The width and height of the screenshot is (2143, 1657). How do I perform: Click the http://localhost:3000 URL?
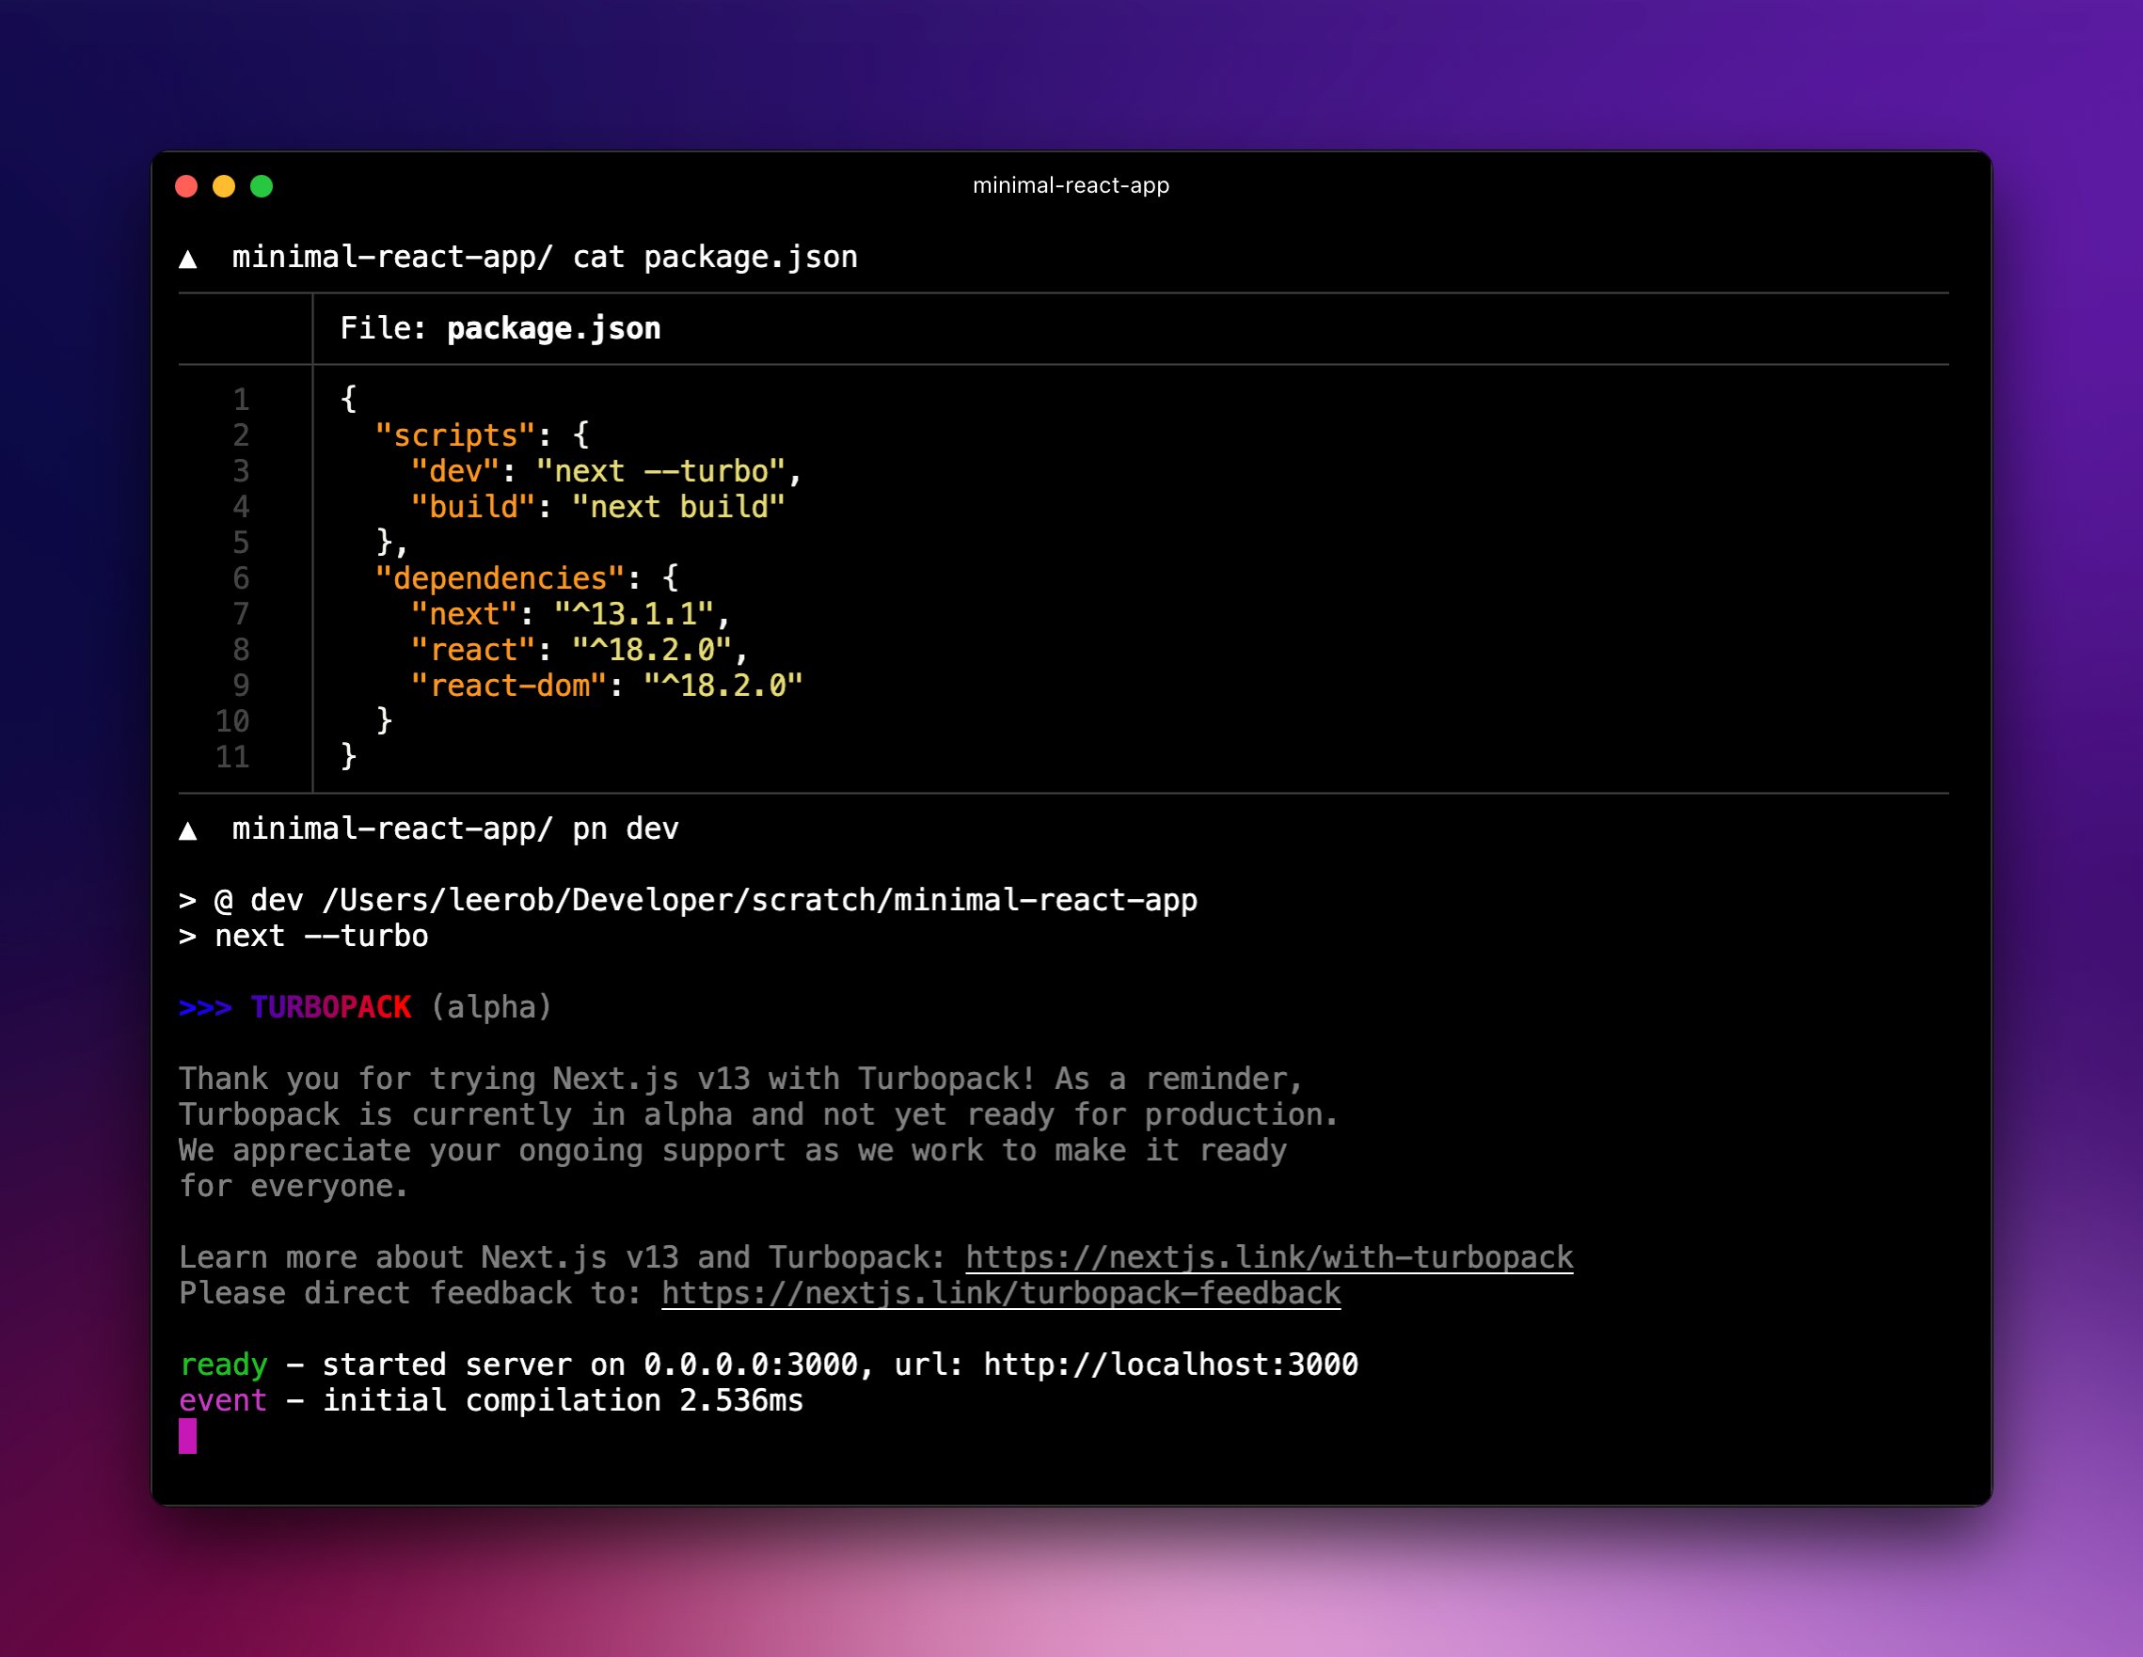point(1170,1365)
